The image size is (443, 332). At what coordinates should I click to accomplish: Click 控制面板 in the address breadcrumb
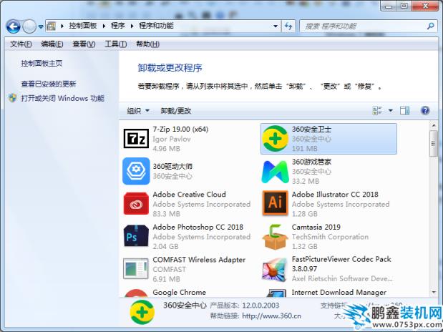point(83,26)
